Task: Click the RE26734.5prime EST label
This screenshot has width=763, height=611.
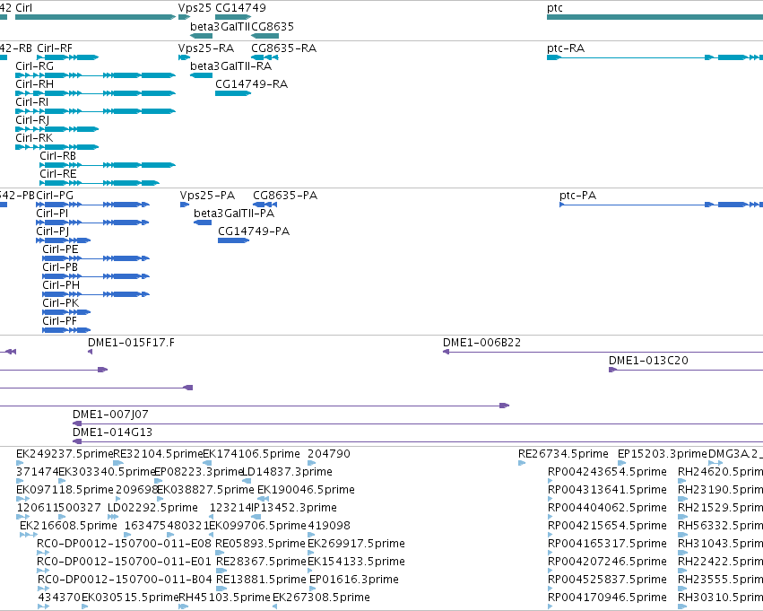Action: 563,454
